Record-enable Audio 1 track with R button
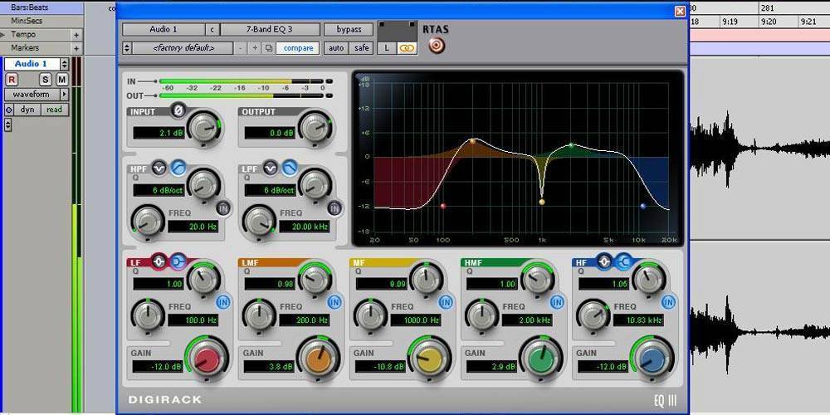The height and width of the screenshot is (415, 830). coord(11,80)
